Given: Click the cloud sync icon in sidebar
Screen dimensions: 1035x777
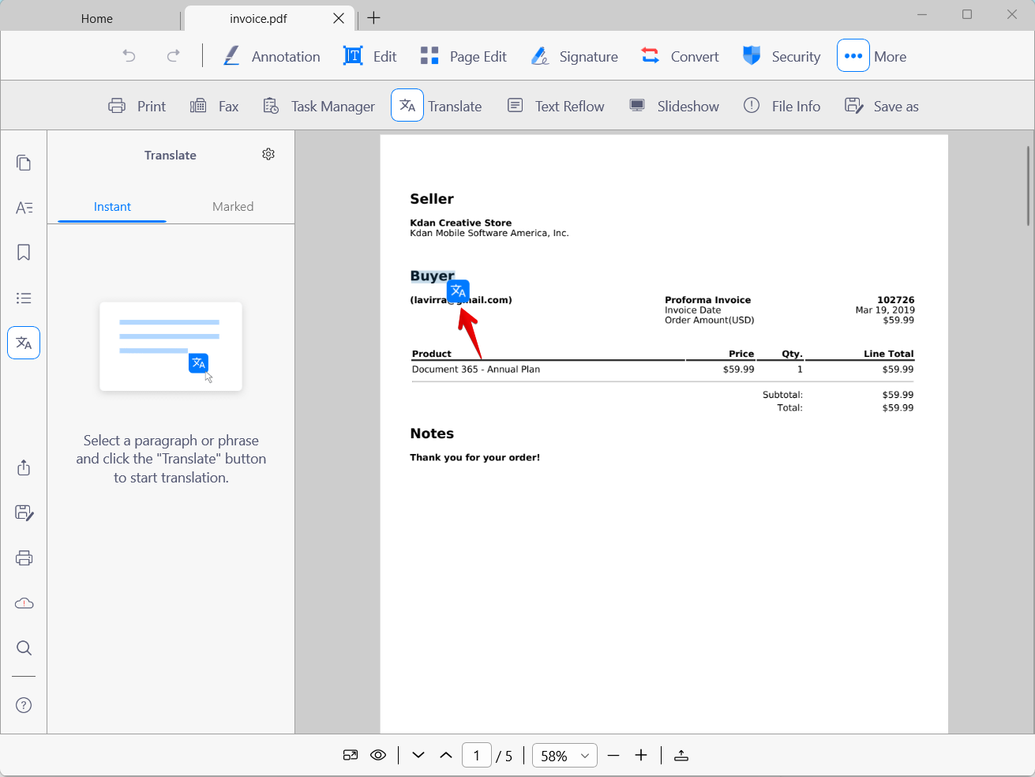Looking at the screenshot, I should tap(24, 603).
